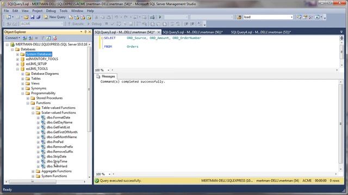Screen dimensions: 348x195
Task: Click the Execute button
Action: [76, 24]
